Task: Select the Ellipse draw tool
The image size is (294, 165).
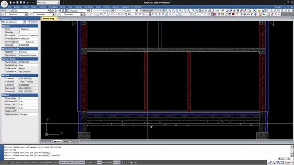Action: (x=119, y=14)
